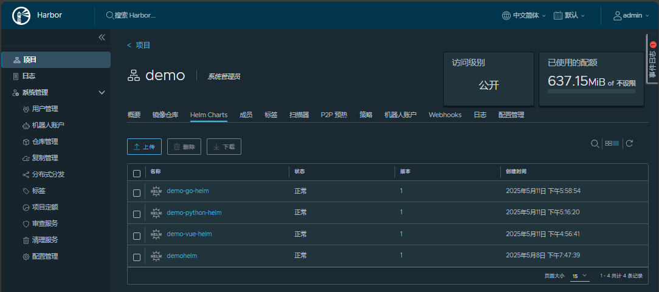
Task: Click the 标签 tag icon in sidebar
Action: 26,191
